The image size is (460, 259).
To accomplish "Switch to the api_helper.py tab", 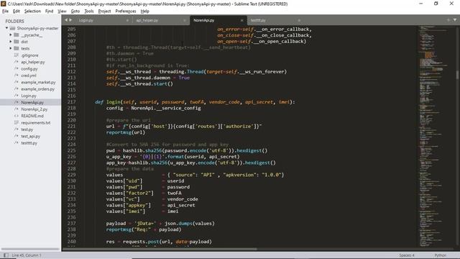I will 147,20.
